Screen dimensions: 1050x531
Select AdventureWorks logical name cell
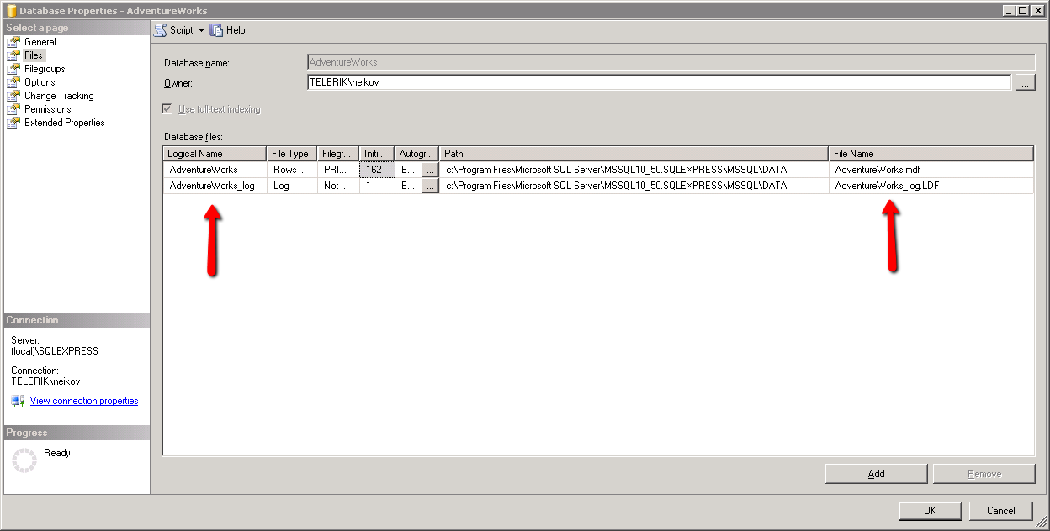[x=215, y=170]
